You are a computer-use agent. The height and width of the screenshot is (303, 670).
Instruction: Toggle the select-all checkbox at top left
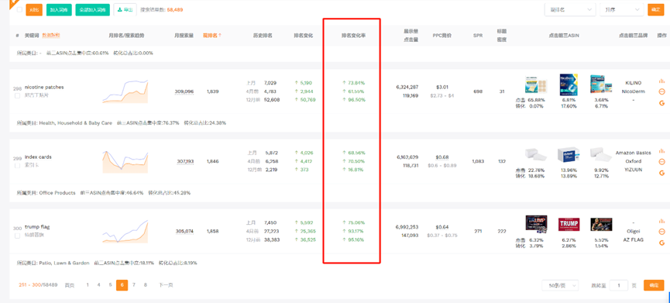point(19,10)
